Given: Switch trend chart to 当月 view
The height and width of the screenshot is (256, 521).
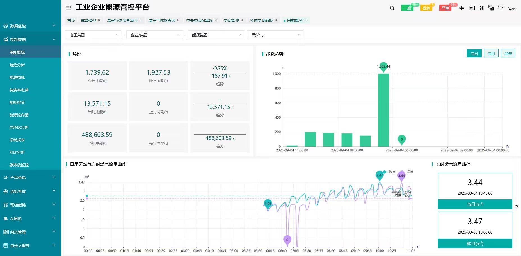Looking at the screenshot, I should tap(491, 53).
